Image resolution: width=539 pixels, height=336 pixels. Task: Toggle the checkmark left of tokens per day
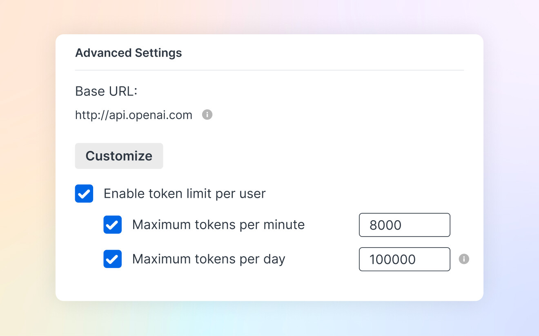[x=113, y=259]
